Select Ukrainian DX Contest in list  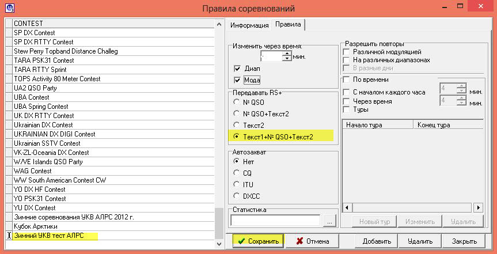[x=43, y=125]
